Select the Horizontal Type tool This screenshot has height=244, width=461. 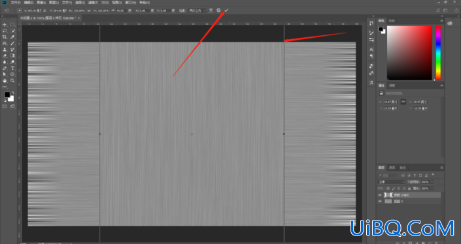(12, 69)
